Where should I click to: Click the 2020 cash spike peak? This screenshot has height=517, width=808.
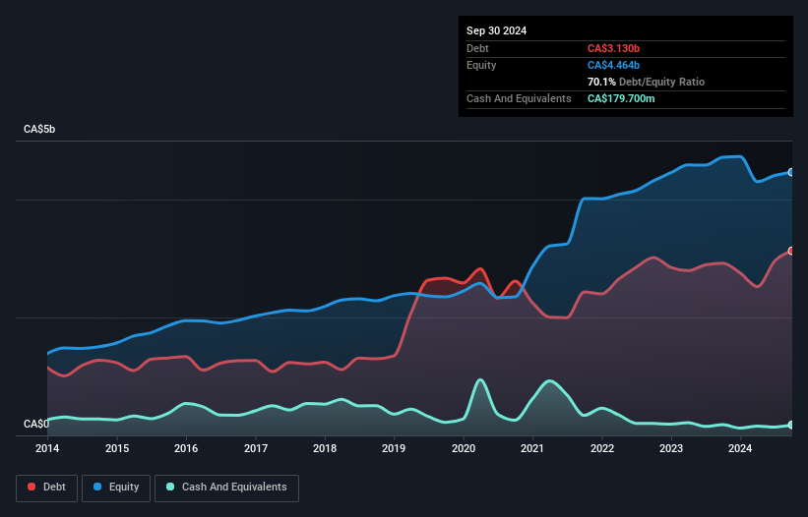(480, 380)
